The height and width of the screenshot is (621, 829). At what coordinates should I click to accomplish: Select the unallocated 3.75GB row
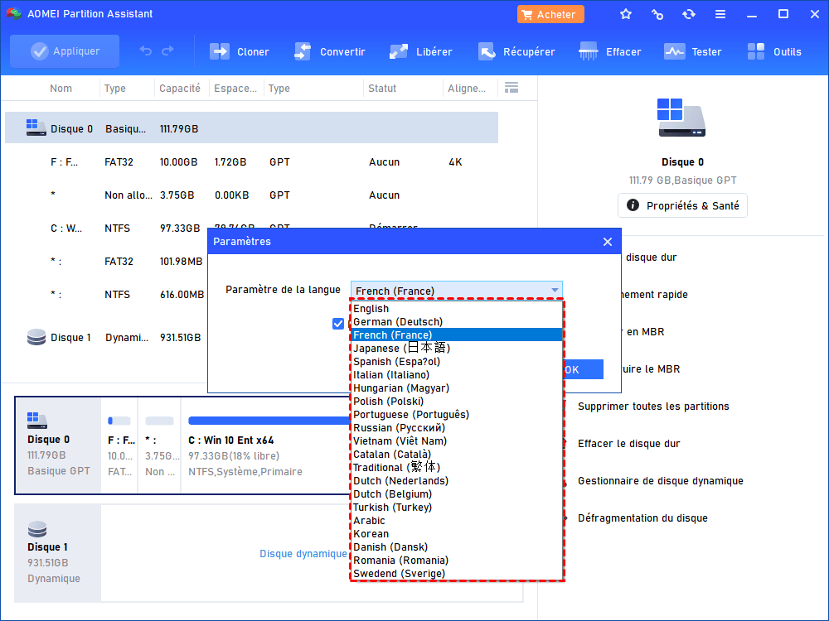252,195
